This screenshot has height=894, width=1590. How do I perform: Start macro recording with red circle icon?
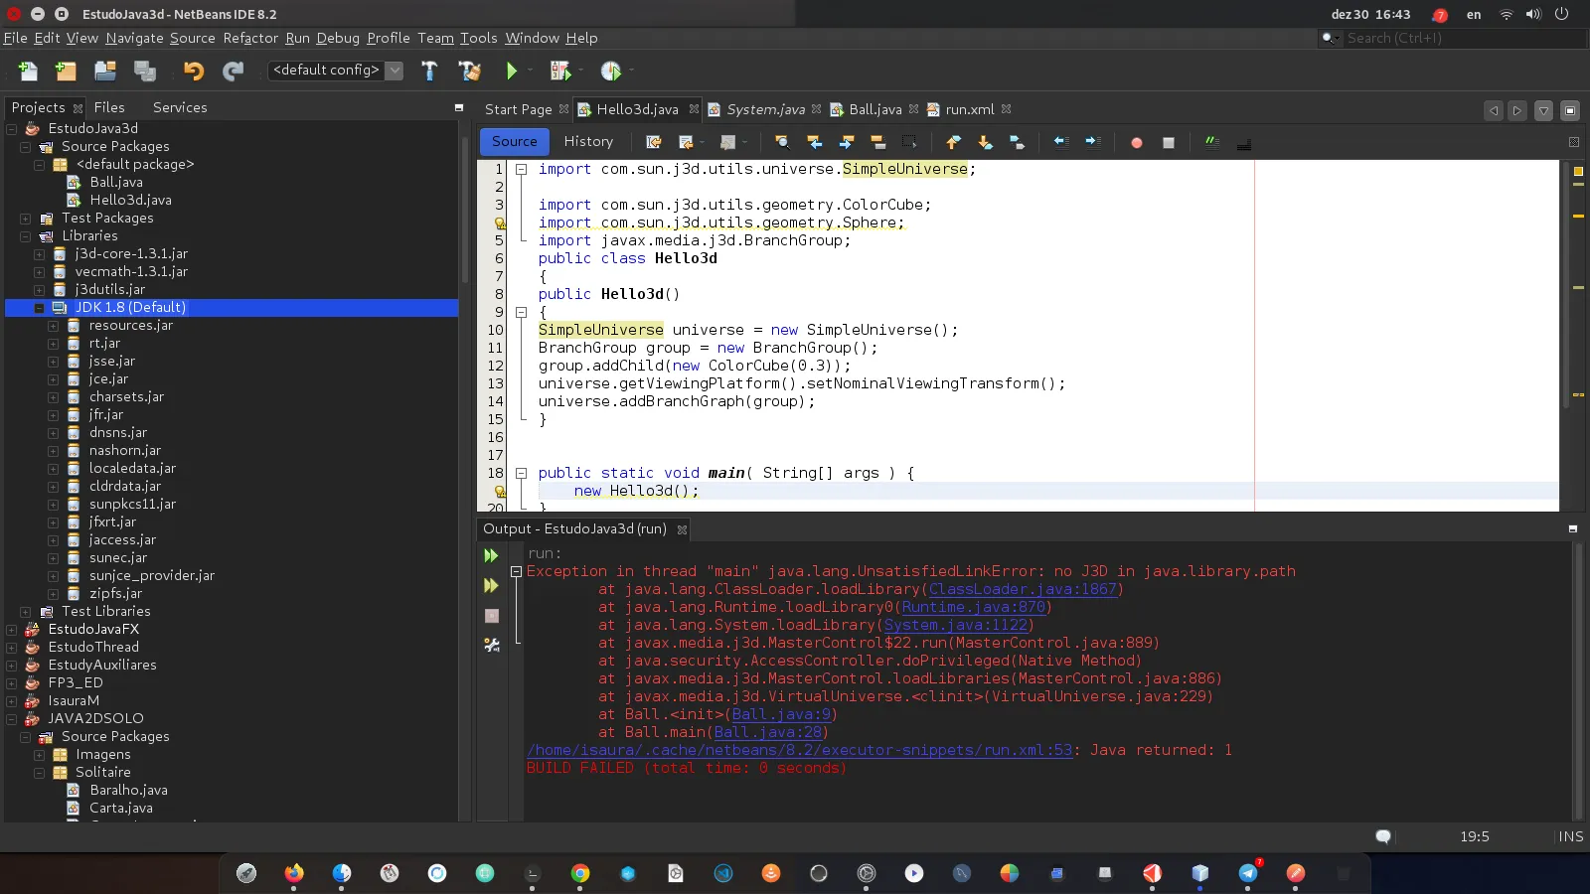[x=1136, y=142]
